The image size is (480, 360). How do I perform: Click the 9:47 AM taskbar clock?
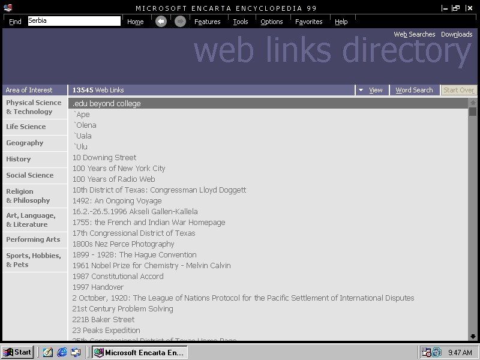click(460, 353)
